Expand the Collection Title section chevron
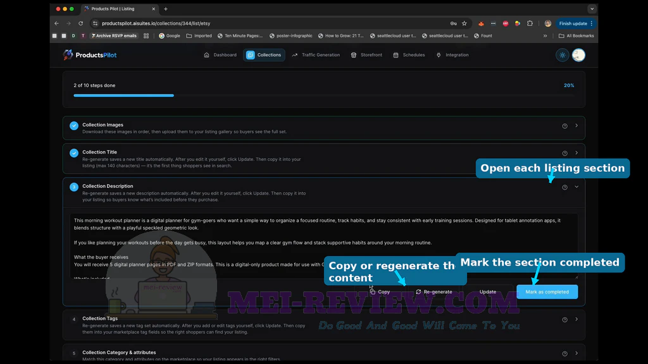The width and height of the screenshot is (648, 364). pyautogui.click(x=576, y=153)
